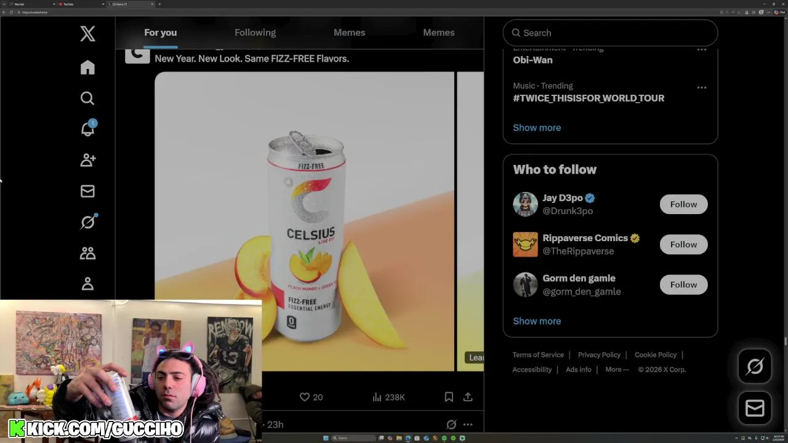Click Show more under trending topics

(x=537, y=127)
